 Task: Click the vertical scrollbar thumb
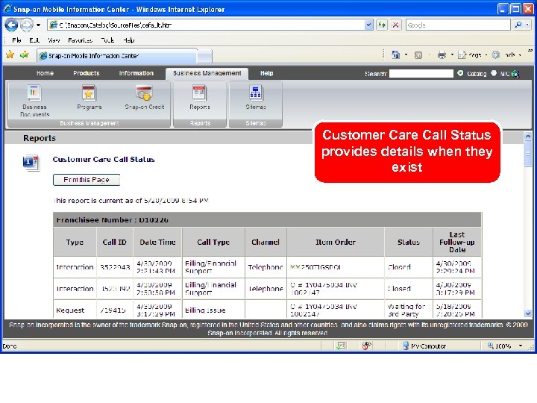click(x=528, y=154)
